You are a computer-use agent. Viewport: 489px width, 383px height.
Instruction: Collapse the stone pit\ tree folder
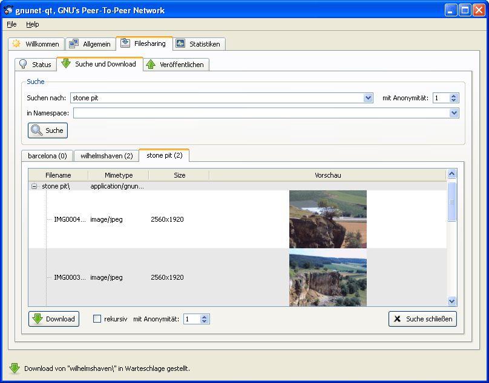(34, 187)
